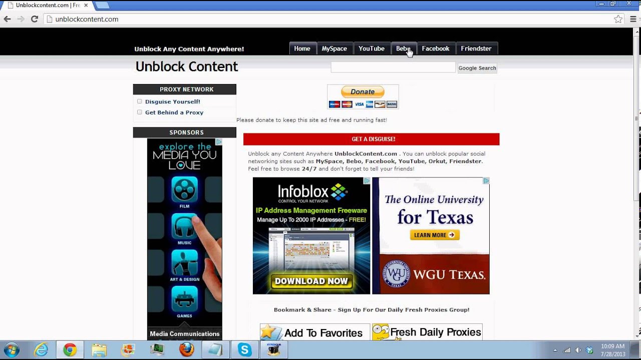Show hidden system tray icons
Screen dimensions: 641x360
555,350
